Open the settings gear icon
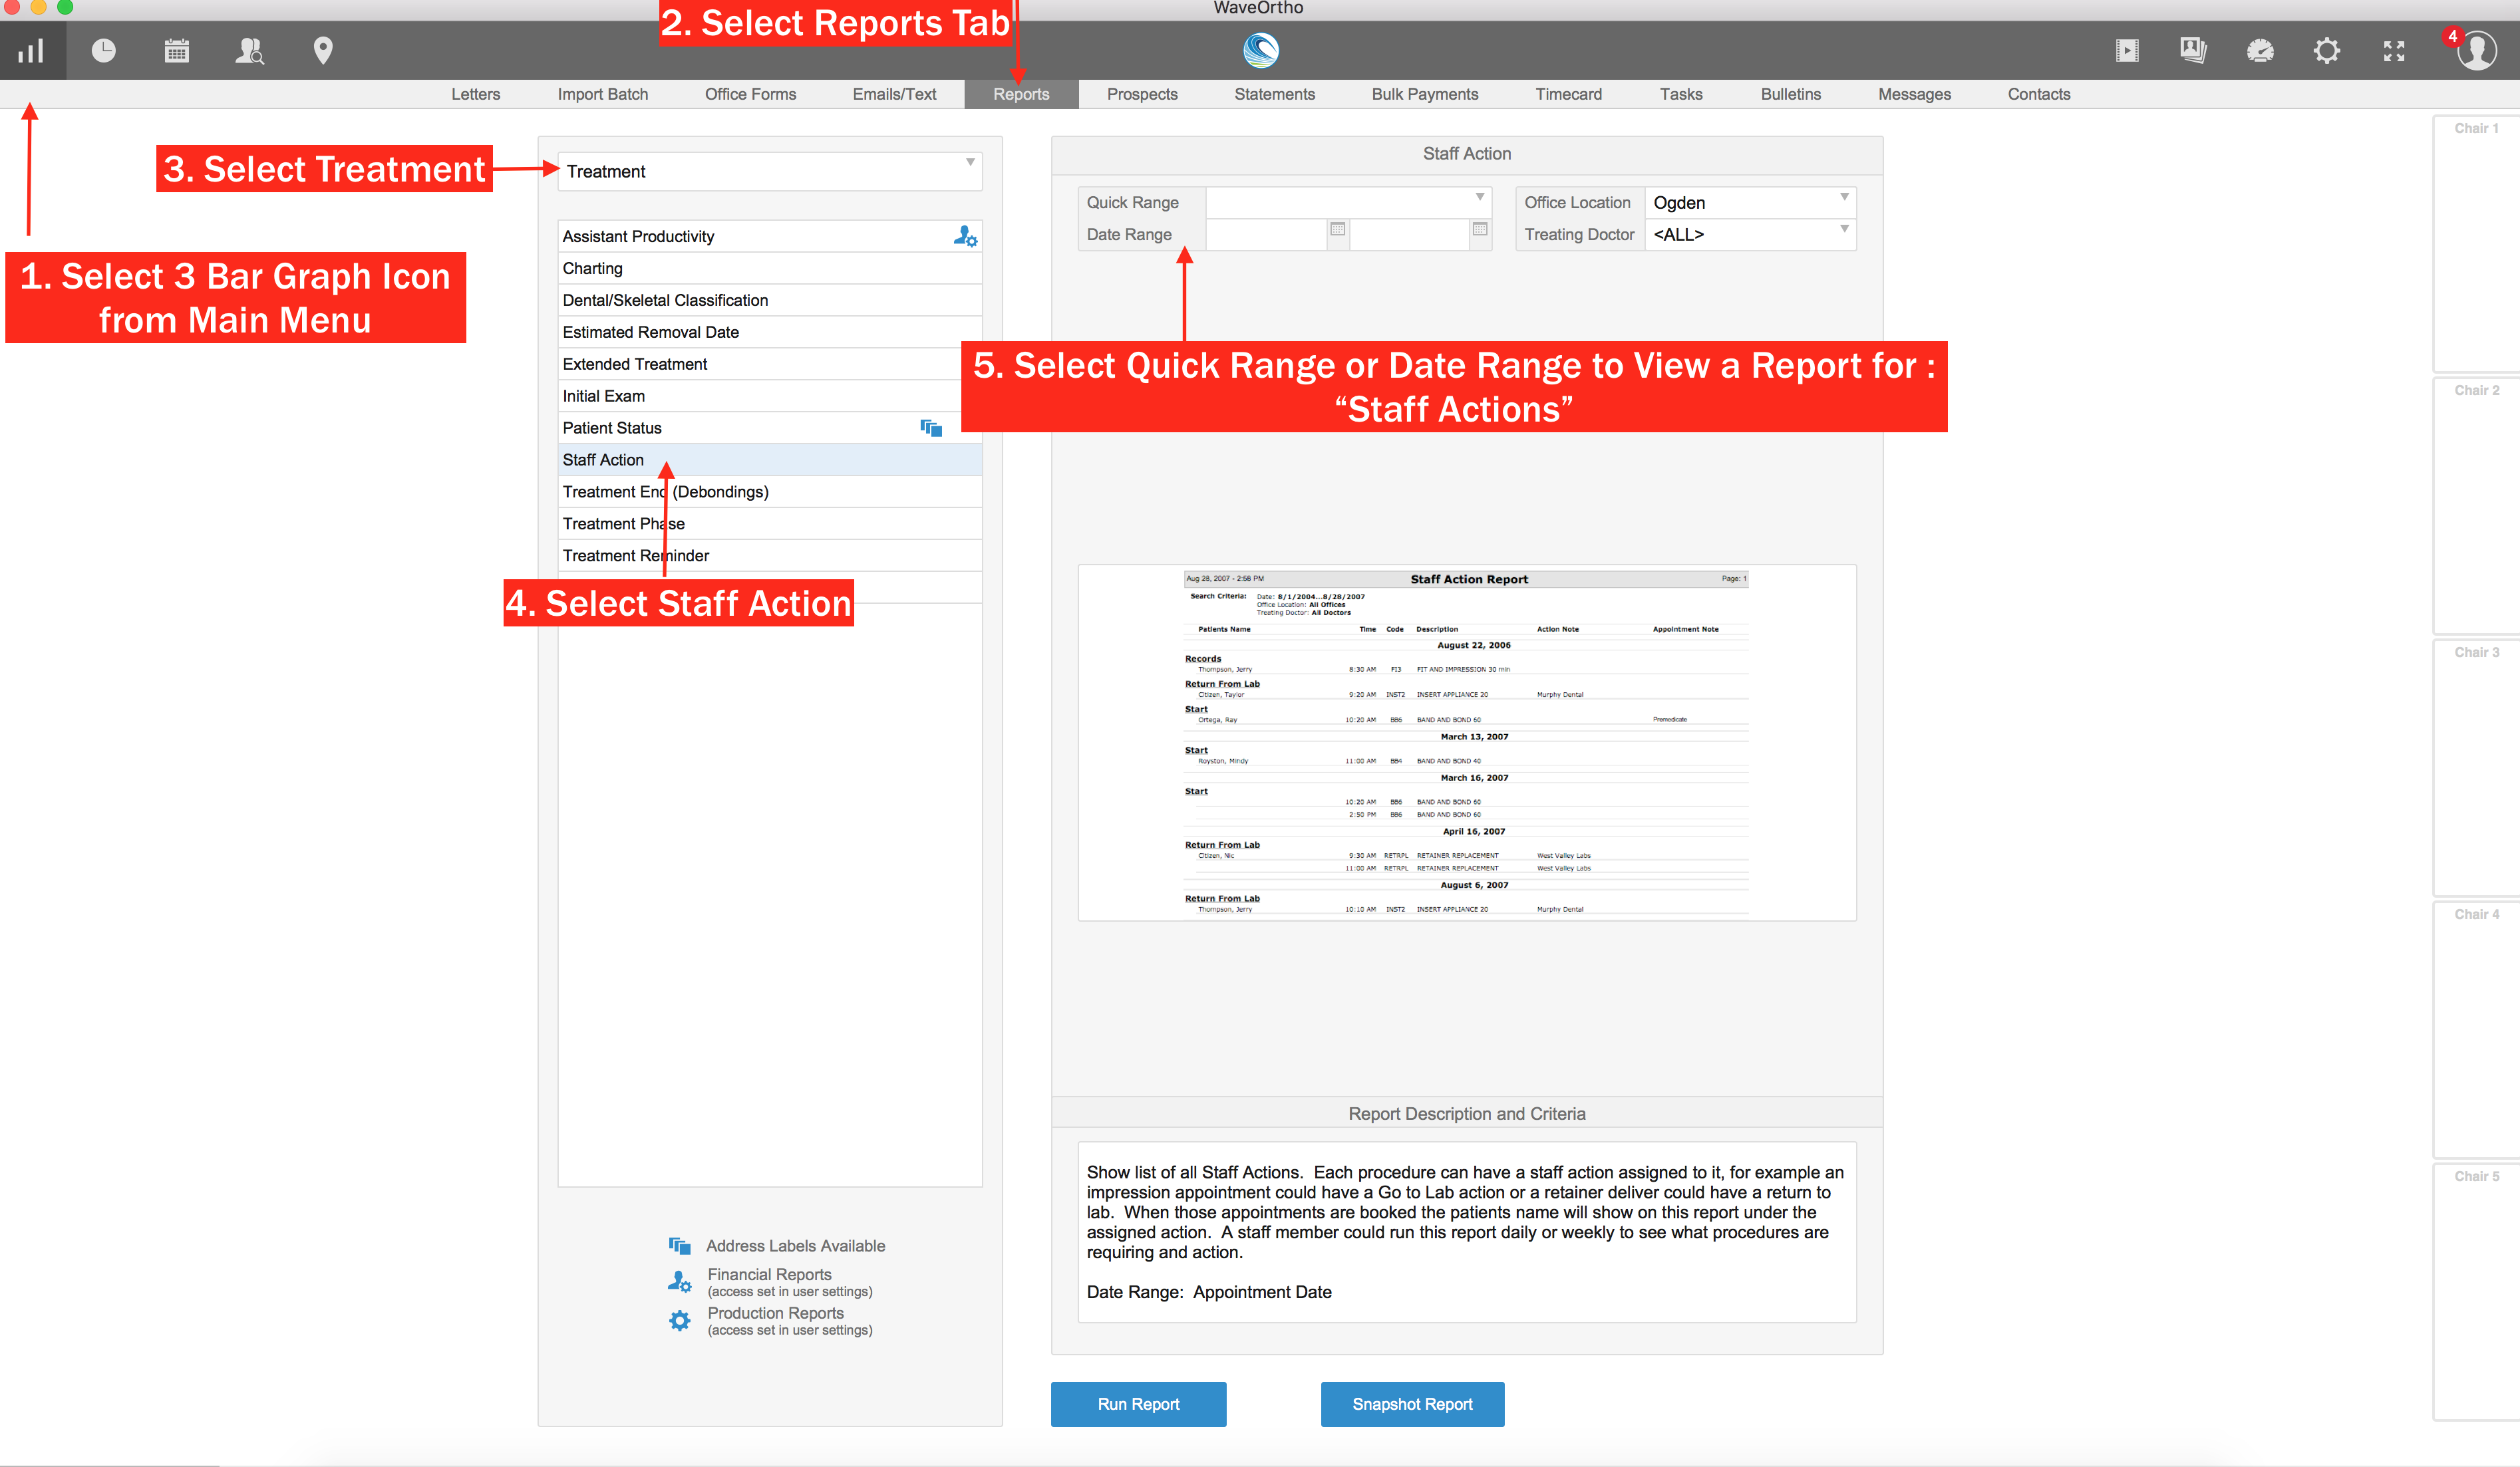 click(x=2327, y=51)
